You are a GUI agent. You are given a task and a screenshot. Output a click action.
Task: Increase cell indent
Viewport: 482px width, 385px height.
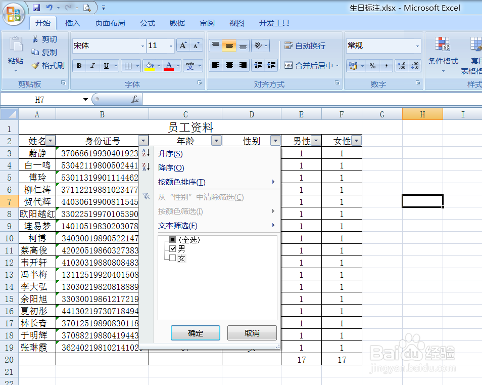click(x=271, y=65)
